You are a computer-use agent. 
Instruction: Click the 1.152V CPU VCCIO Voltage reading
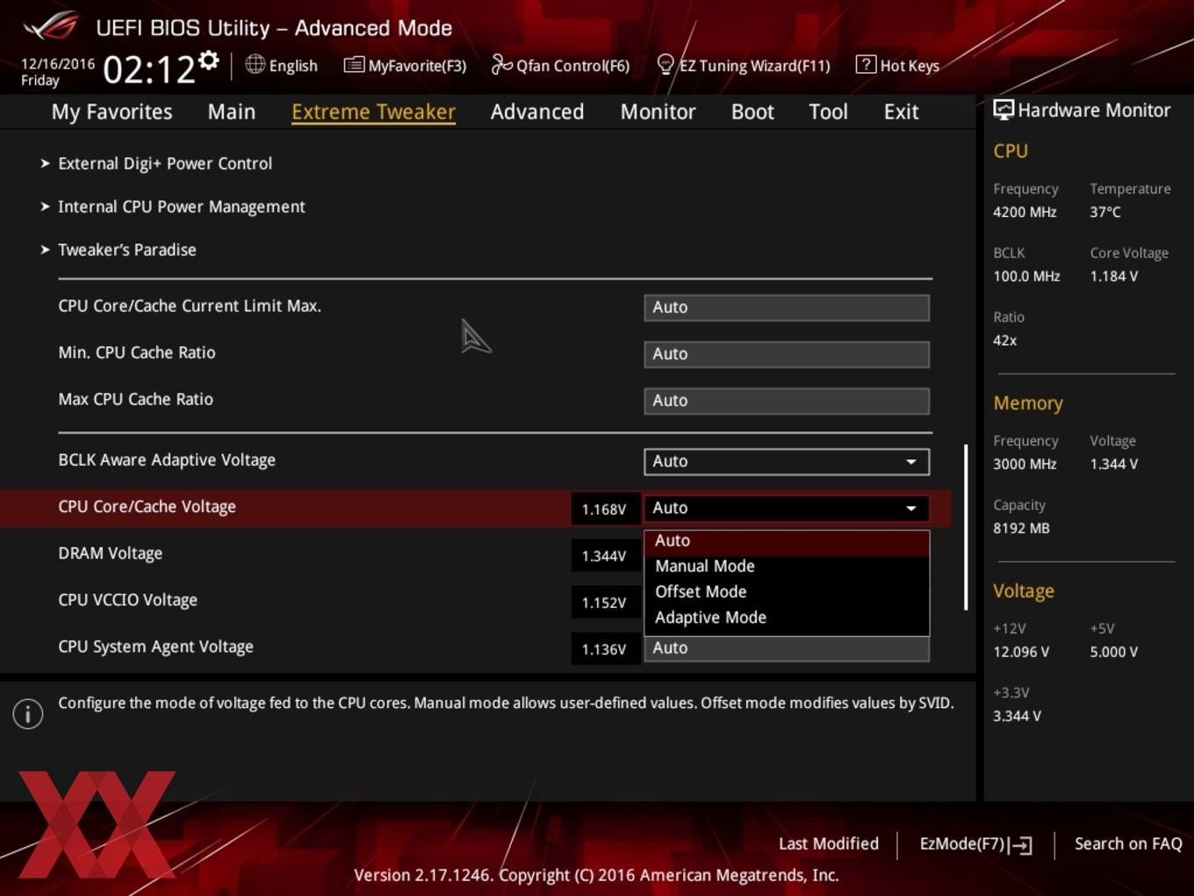click(x=604, y=603)
